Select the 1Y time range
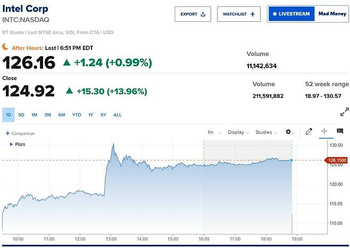 click(90, 115)
